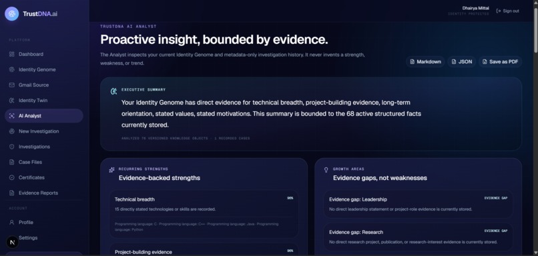The height and width of the screenshot is (256, 538).
Task: Click the Identity Twin sidebar icon
Action: tap(11, 101)
